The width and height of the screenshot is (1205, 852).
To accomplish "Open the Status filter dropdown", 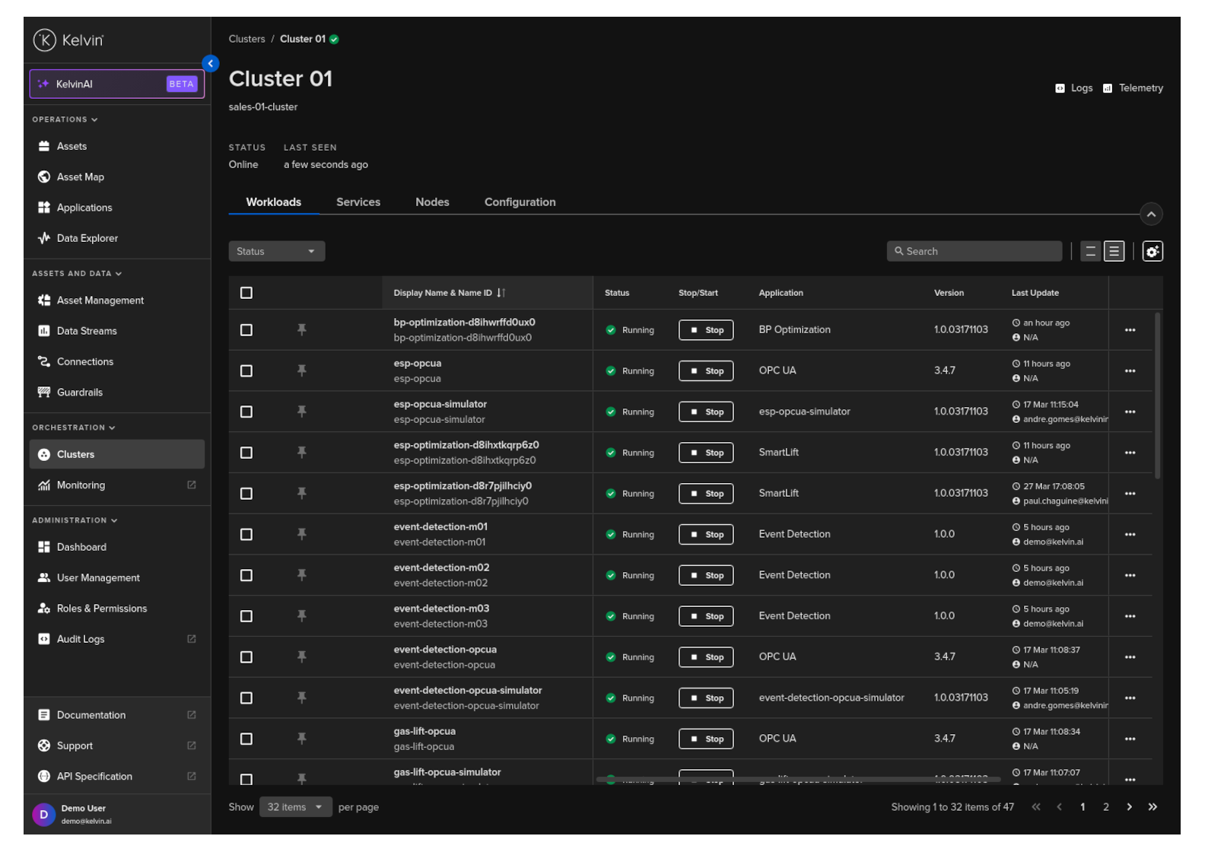I will click(276, 252).
